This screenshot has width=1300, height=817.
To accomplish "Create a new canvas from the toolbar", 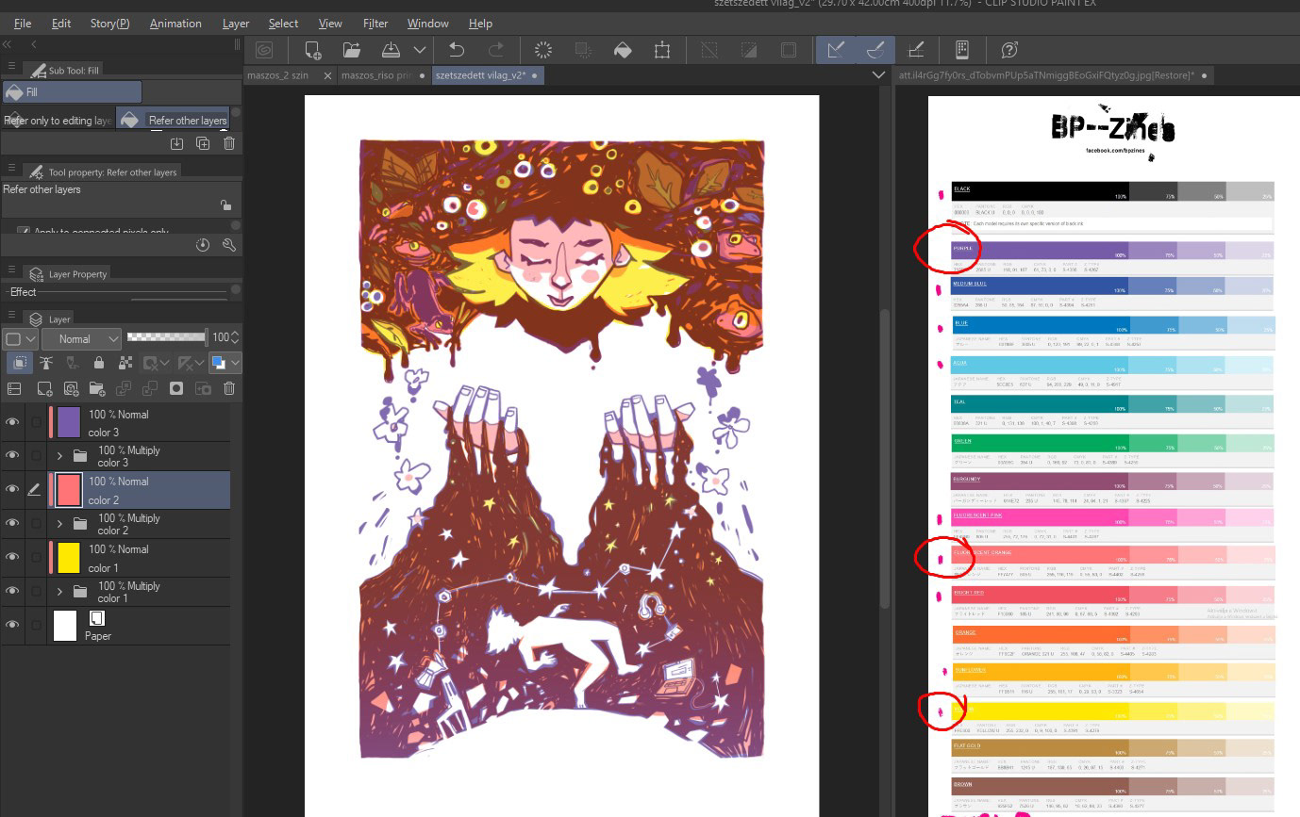I will [312, 50].
